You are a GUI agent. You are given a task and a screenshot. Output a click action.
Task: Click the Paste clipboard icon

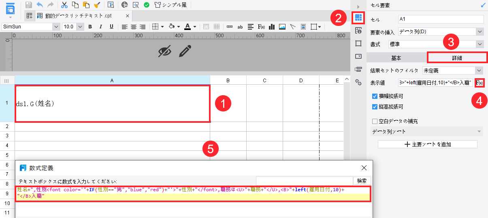pos(86,5)
